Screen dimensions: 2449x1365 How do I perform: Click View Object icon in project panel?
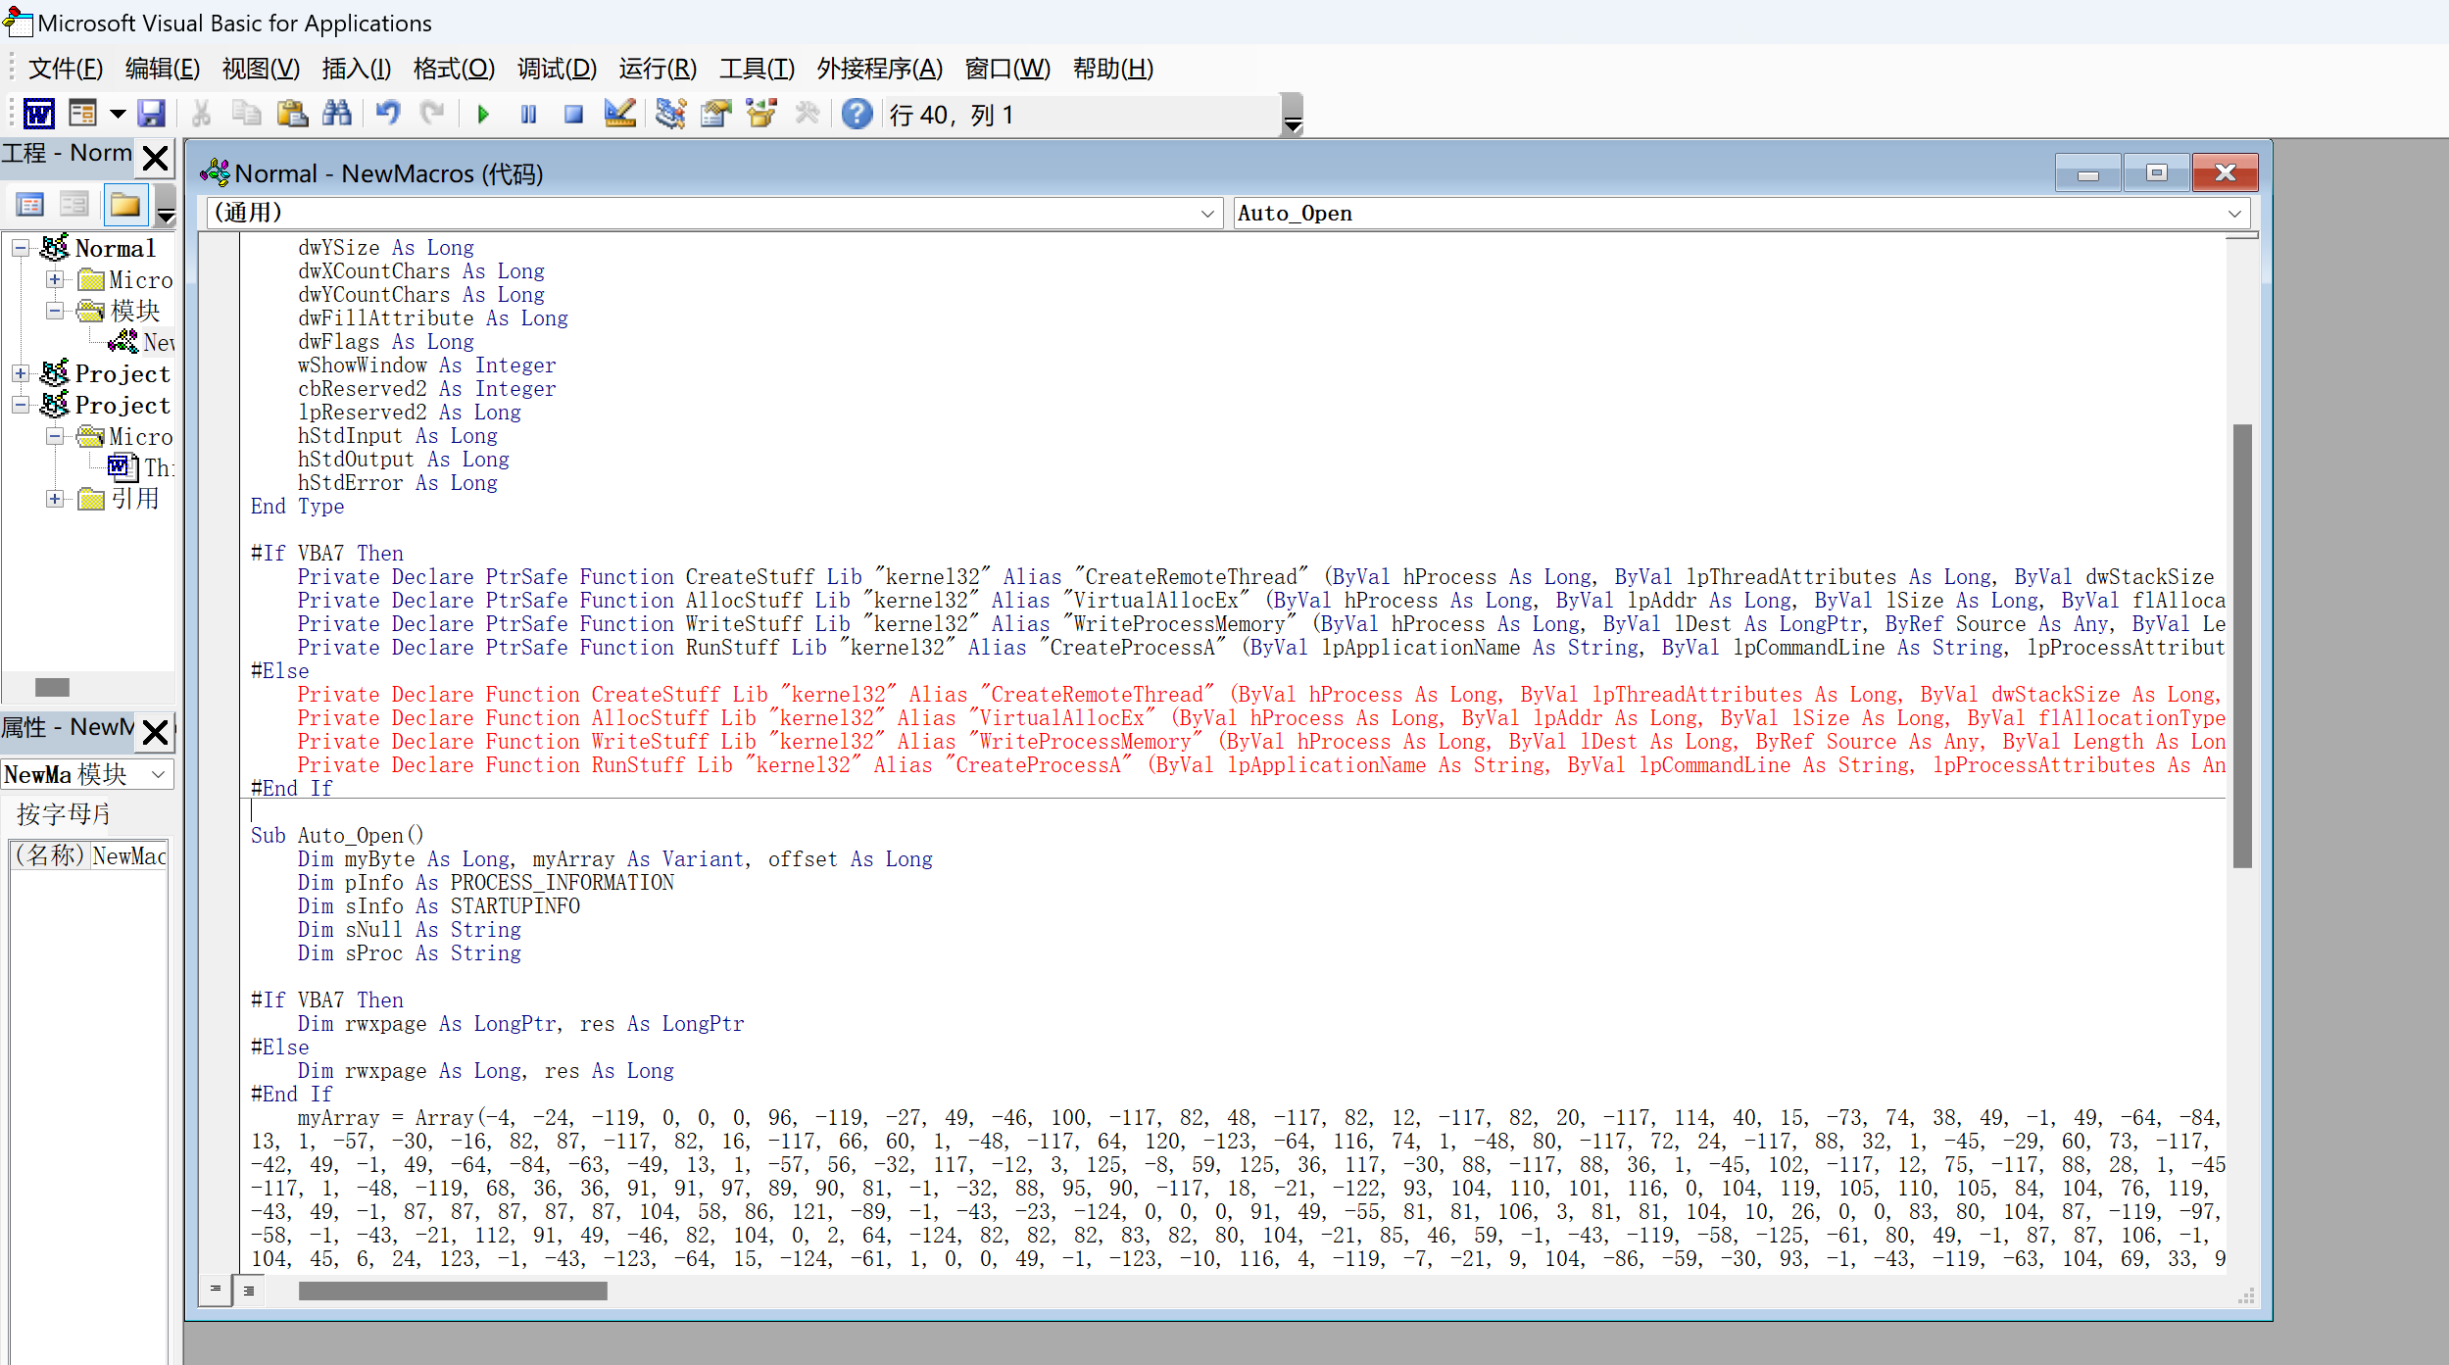click(73, 205)
